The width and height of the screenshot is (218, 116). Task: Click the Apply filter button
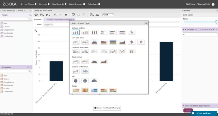tap(188, 110)
